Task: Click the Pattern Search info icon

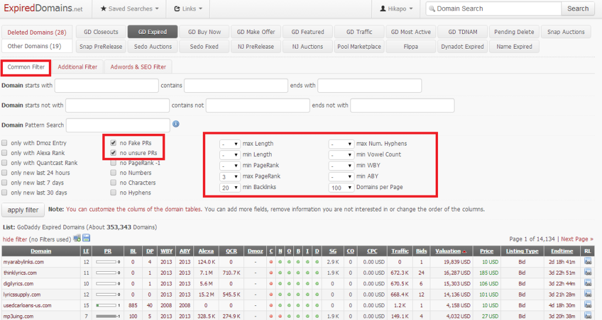Action: [x=176, y=124]
